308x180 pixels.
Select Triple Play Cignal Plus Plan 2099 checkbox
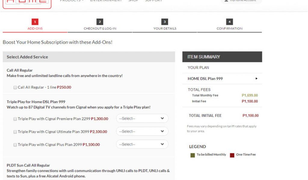(15, 145)
